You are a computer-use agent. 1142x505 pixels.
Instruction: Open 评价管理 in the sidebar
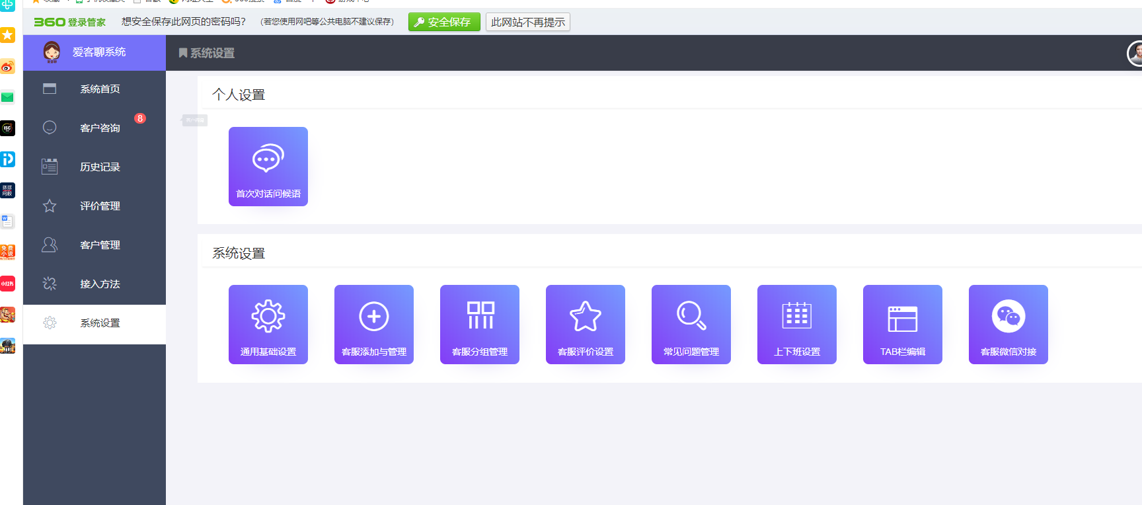pos(99,206)
